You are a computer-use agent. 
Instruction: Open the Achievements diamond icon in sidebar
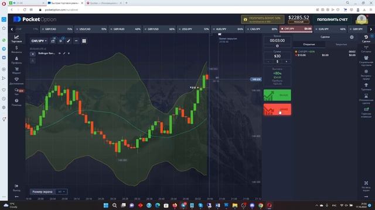(x=16, y=81)
